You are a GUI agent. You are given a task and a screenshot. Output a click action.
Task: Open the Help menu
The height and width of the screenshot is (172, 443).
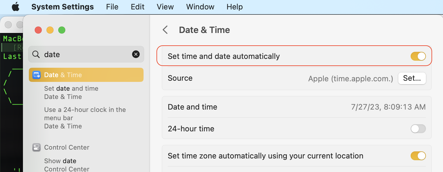point(234,6)
